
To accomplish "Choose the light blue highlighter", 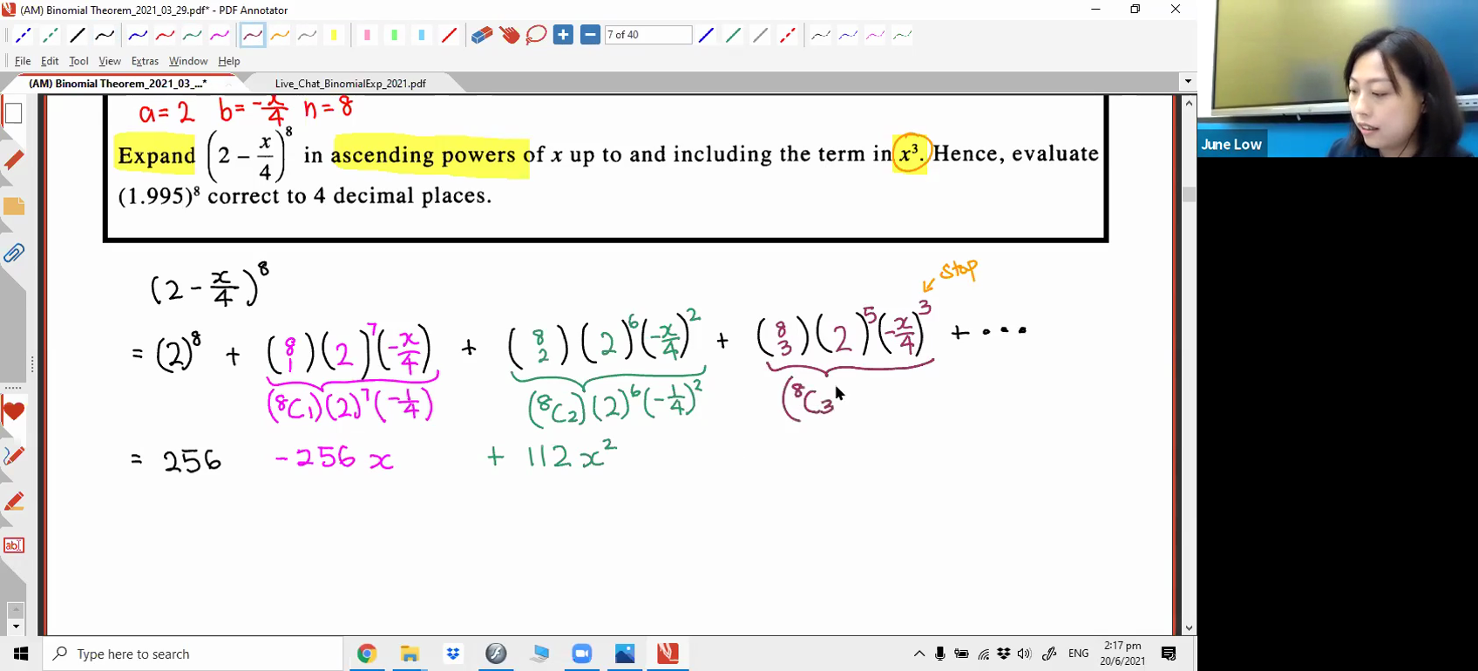I will pyautogui.click(x=421, y=36).
